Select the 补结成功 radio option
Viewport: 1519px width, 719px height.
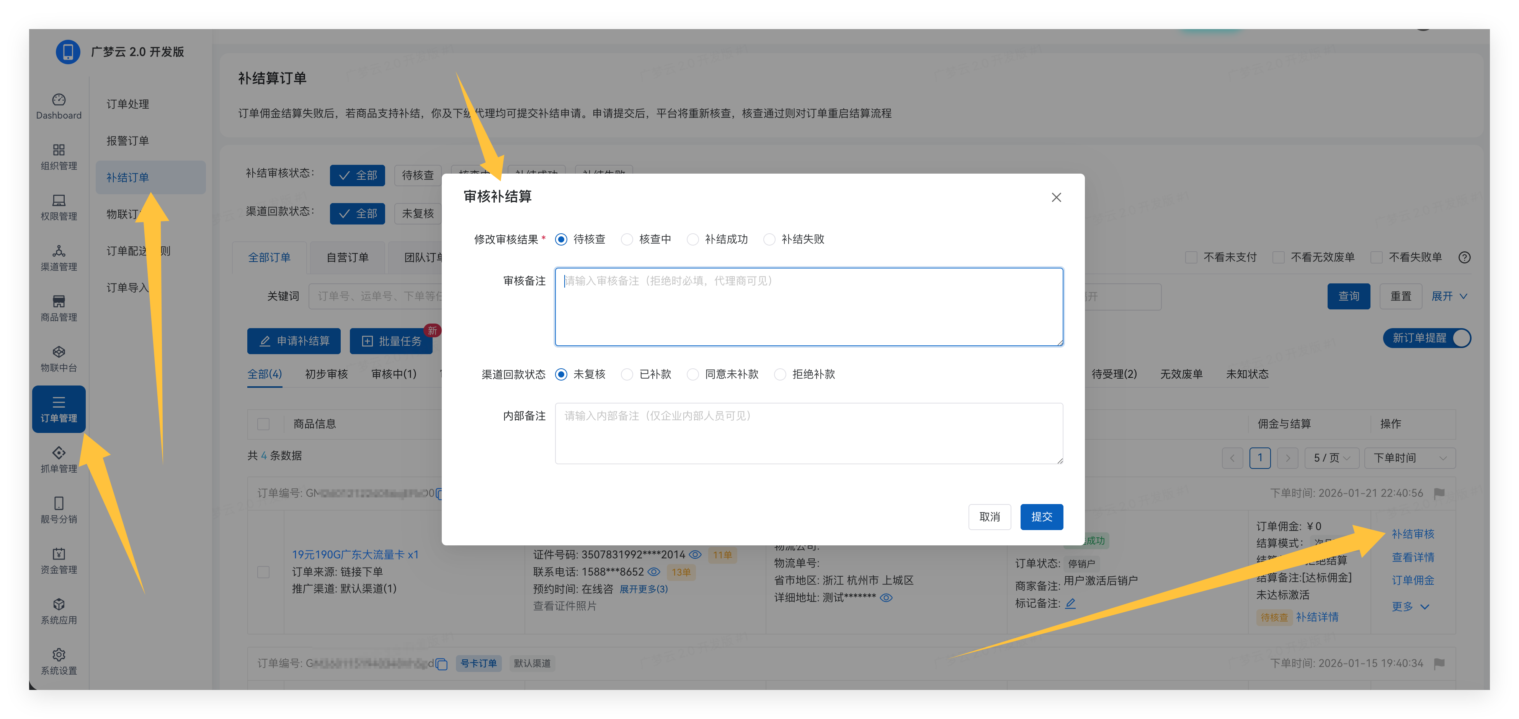693,239
